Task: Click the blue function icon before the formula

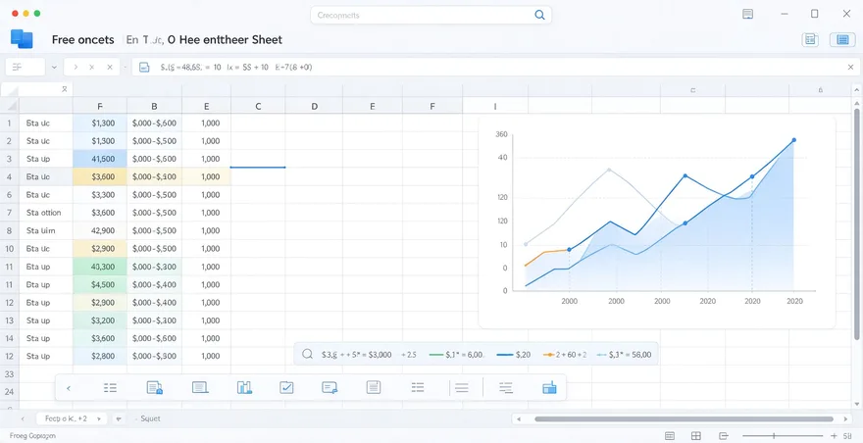Action: [x=144, y=68]
